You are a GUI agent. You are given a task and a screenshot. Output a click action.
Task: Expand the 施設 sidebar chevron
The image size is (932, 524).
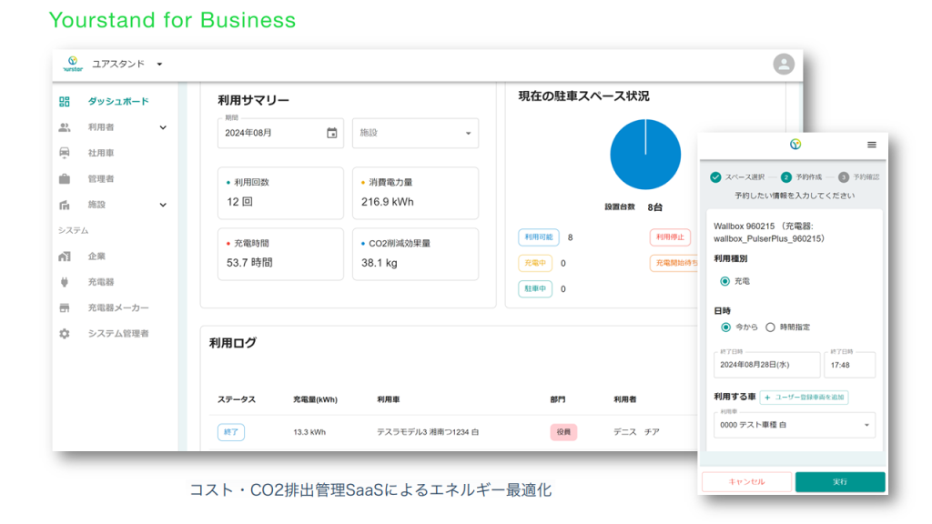[164, 205]
